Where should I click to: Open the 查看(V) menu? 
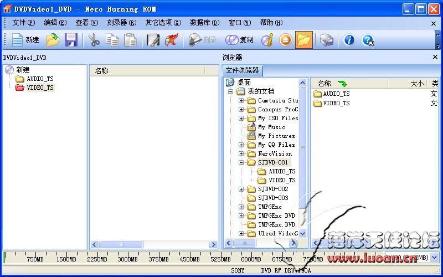tap(87, 23)
